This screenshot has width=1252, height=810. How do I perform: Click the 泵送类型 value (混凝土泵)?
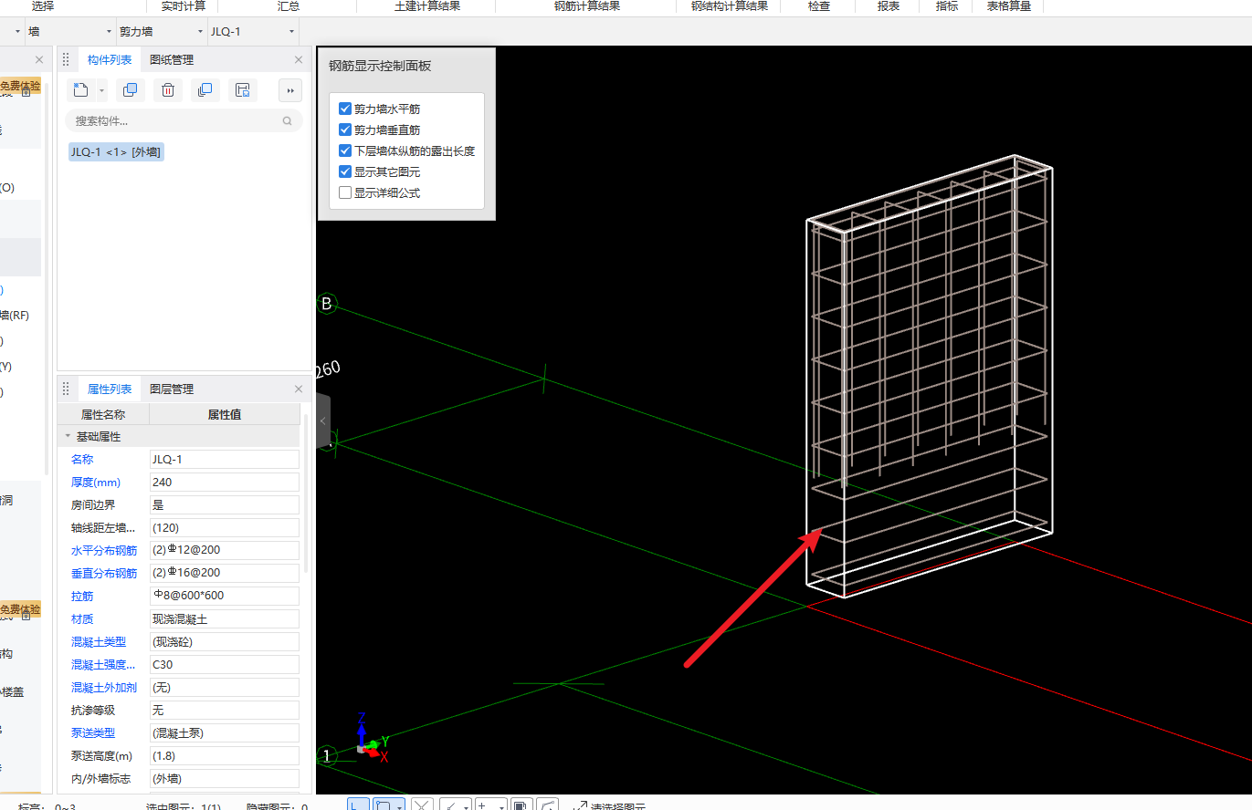coord(225,732)
